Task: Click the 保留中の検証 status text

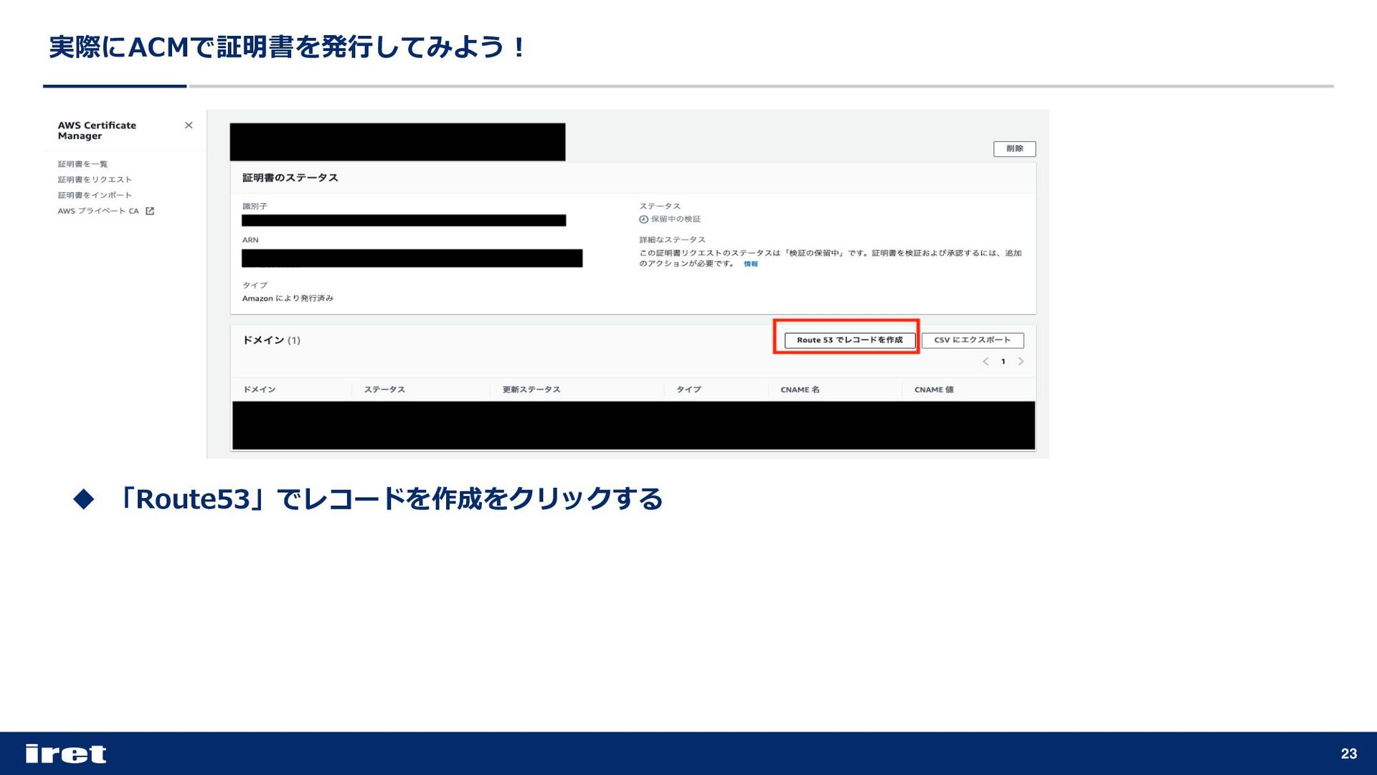Action: coord(676,220)
